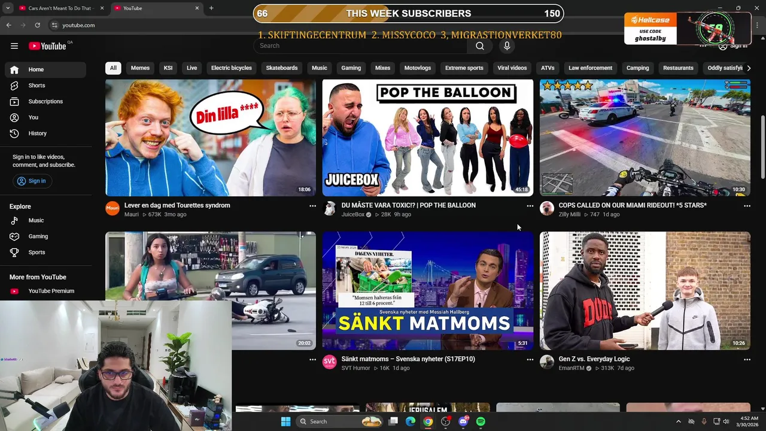766x431 pixels.
Task: Open Microsoft Edge from the taskbar
Action: click(411, 421)
